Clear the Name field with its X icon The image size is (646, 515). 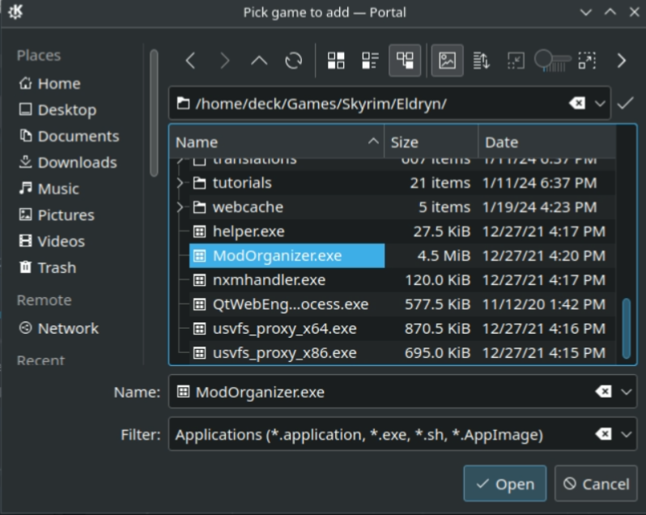[603, 392]
